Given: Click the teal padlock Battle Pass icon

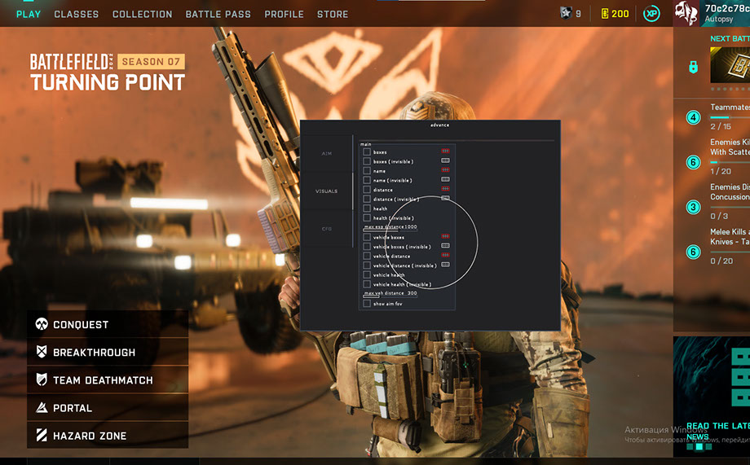Looking at the screenshot, I should tap(693, 68).
